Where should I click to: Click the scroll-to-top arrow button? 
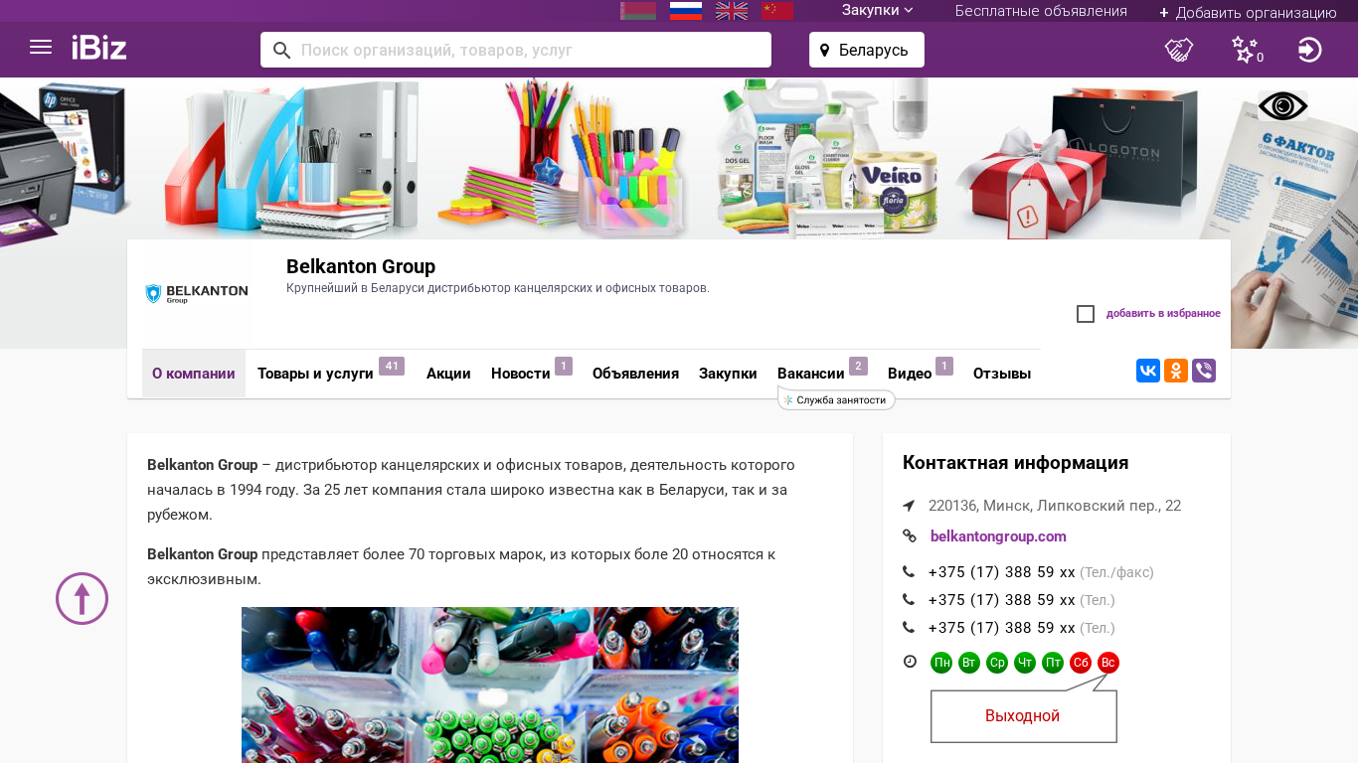click(x=82, y=598)
